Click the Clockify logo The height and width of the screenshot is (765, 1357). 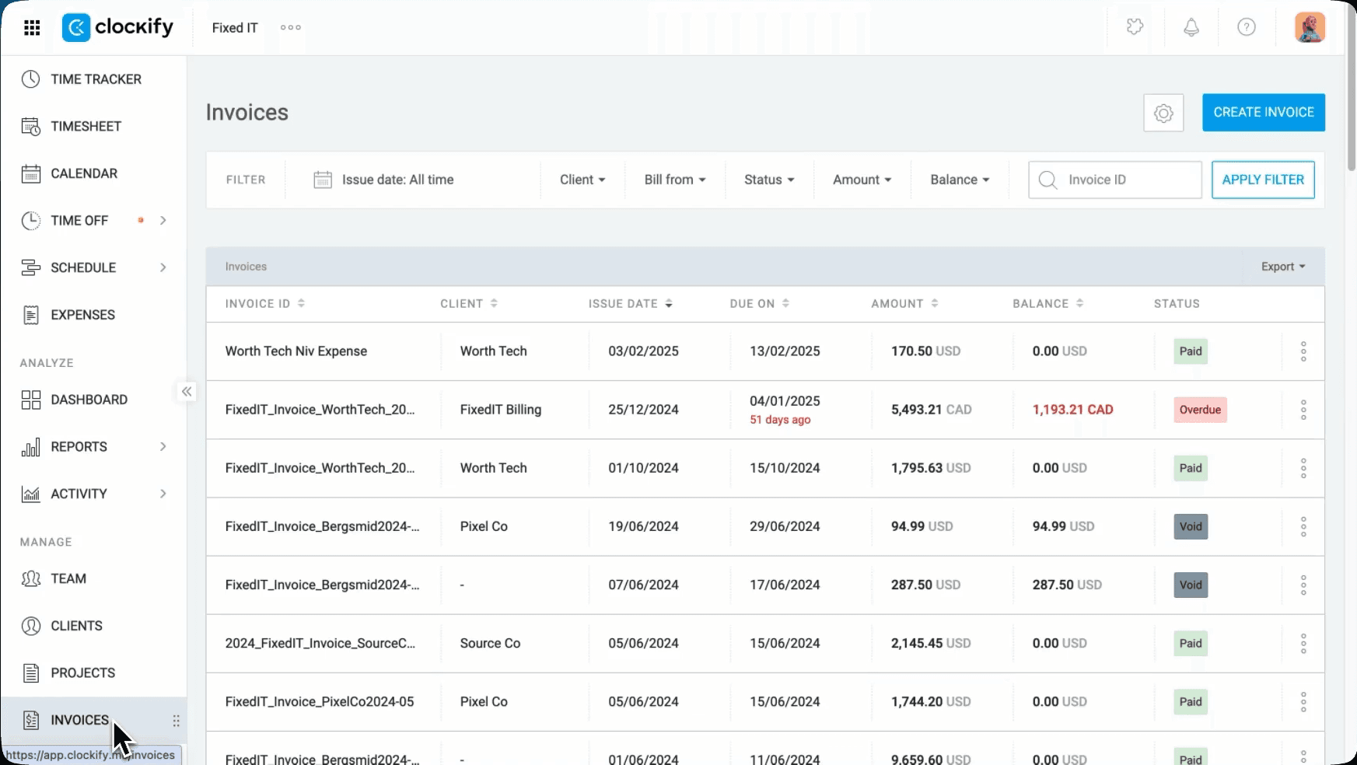point(117,28)
